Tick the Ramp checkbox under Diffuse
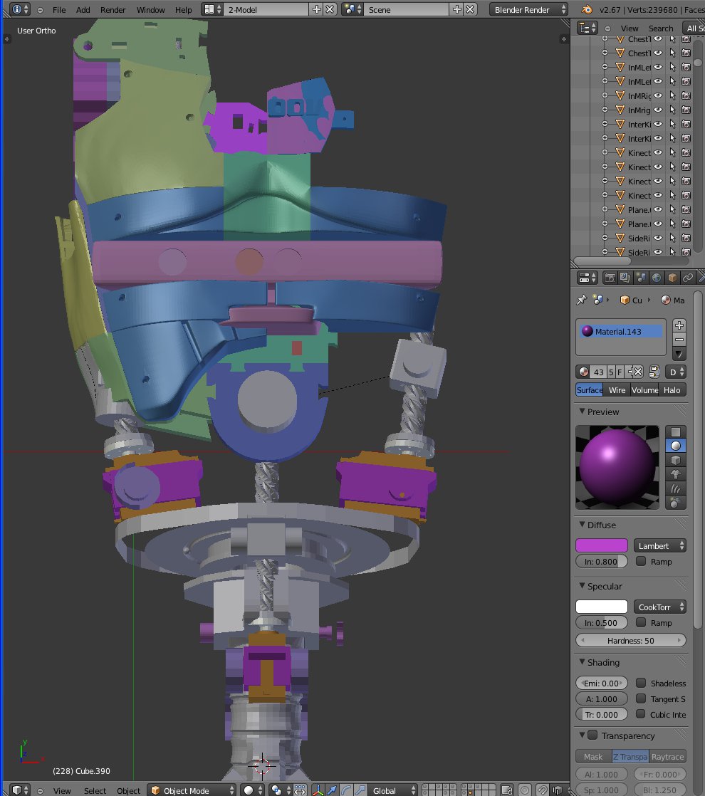 tap(641, 562)
